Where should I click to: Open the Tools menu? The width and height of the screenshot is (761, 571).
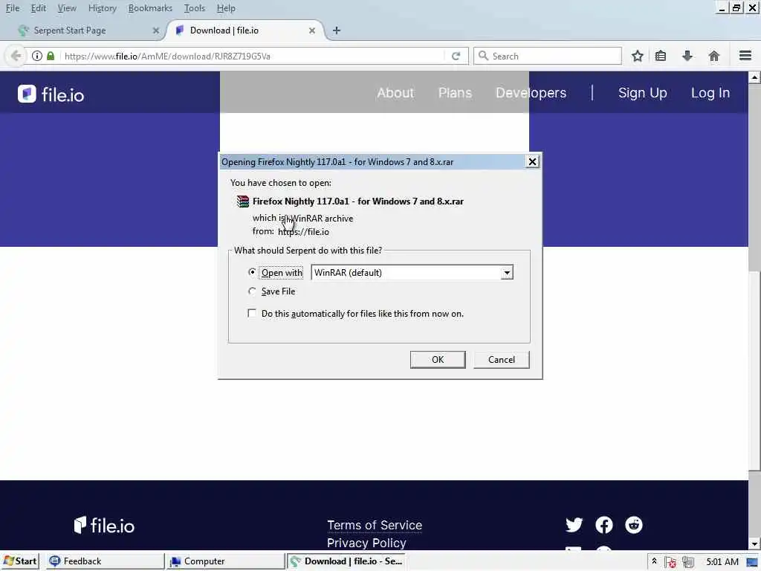click(195, 8)
